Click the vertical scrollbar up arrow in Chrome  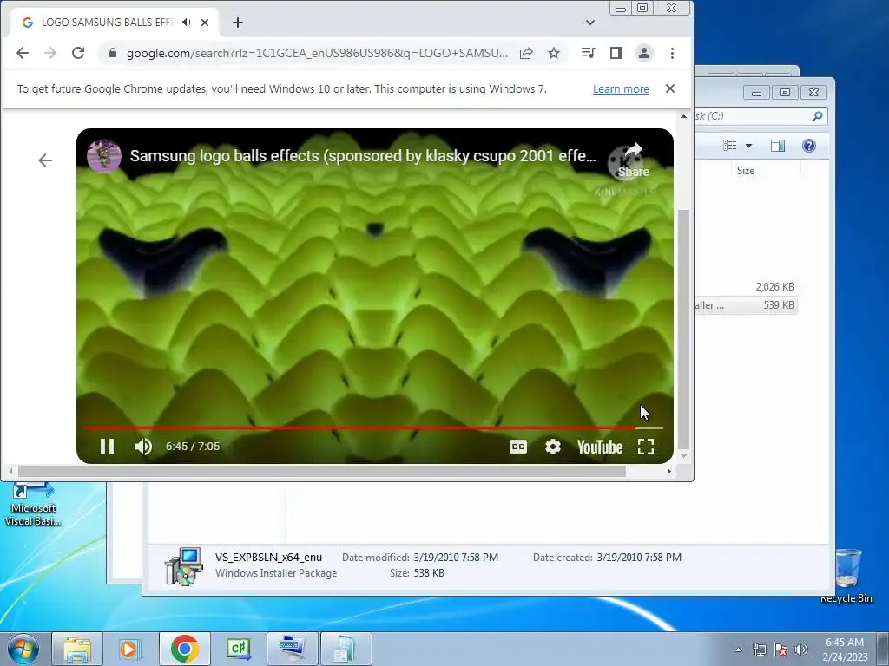tap(684, 117)
